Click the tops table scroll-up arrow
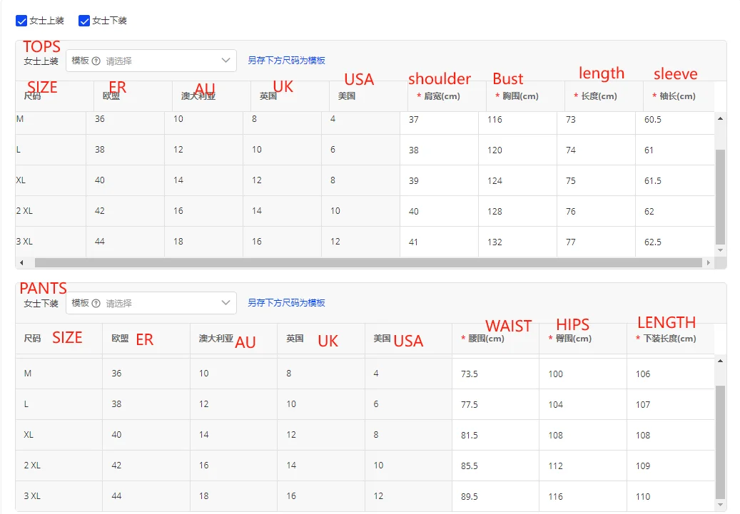Image resolution: width=740 pixels, height=514 pixels. point(720,118)
